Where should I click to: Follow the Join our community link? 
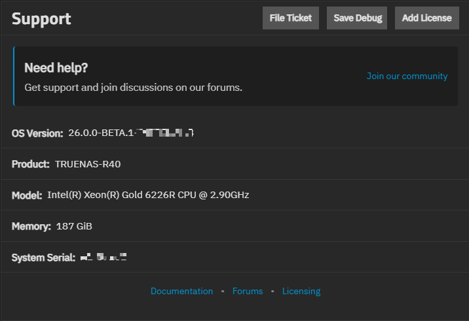pyautogui.click(x=407, y=76)
